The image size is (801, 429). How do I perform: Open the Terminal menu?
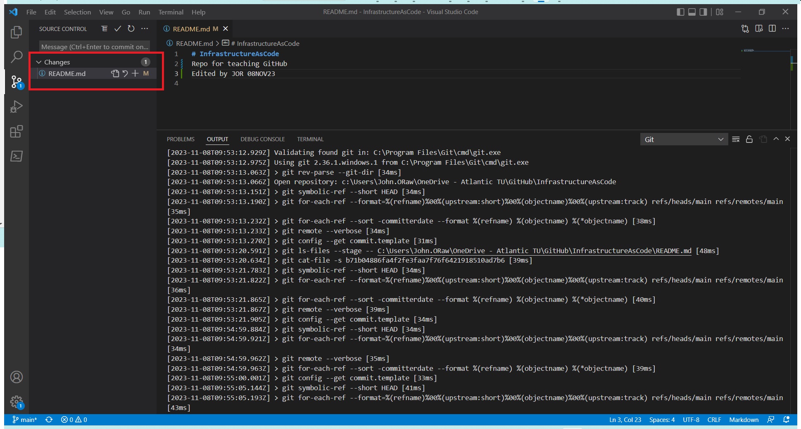point(171,12)
